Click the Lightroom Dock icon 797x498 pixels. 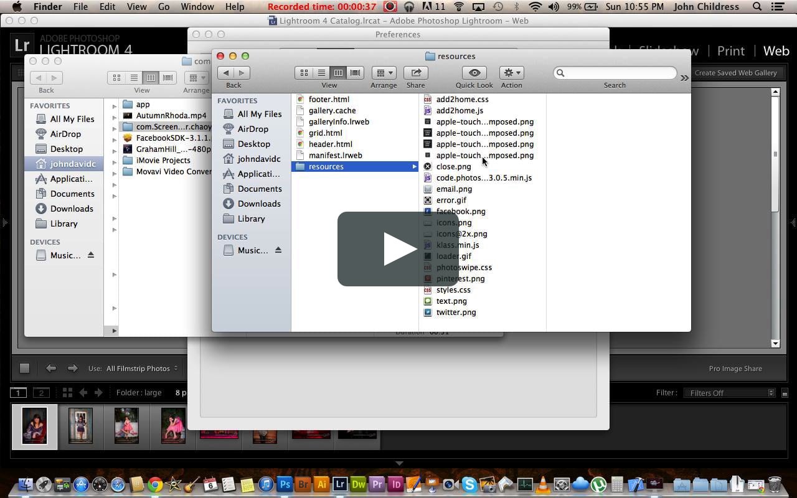340,484
